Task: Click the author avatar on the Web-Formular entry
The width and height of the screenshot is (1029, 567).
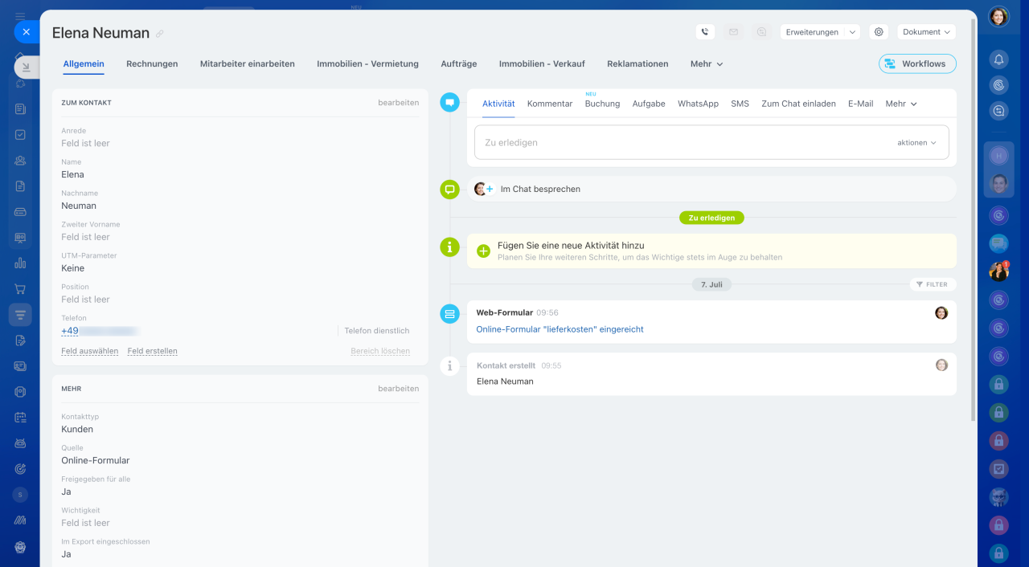Action: click(941, 312)
